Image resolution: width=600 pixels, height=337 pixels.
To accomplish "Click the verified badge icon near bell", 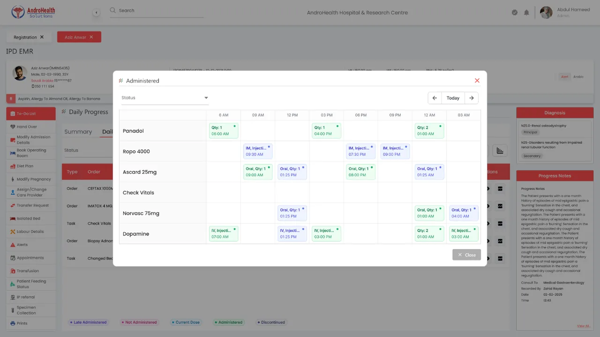I will (515, 13).
